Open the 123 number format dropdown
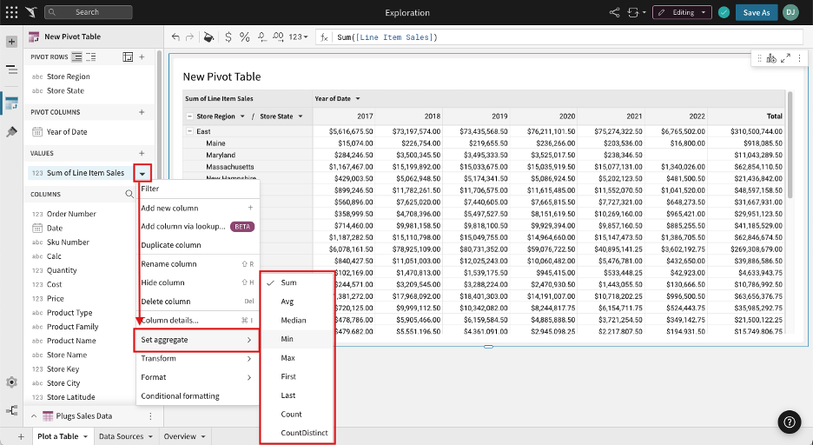Image resolution: width=813 pixels, height=445 pixels. point(299,37)
